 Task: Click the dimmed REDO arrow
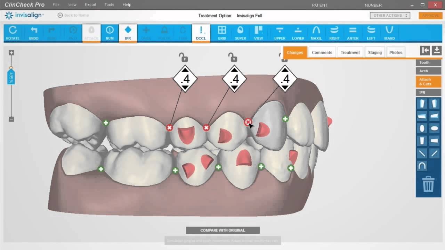click(x=52, y=33)
